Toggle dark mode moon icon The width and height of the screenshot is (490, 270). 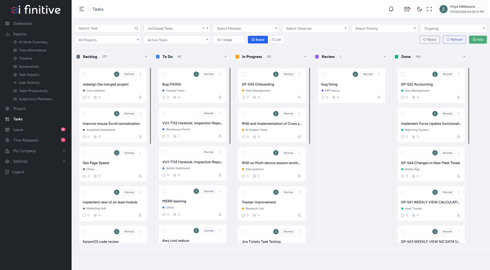419,9
